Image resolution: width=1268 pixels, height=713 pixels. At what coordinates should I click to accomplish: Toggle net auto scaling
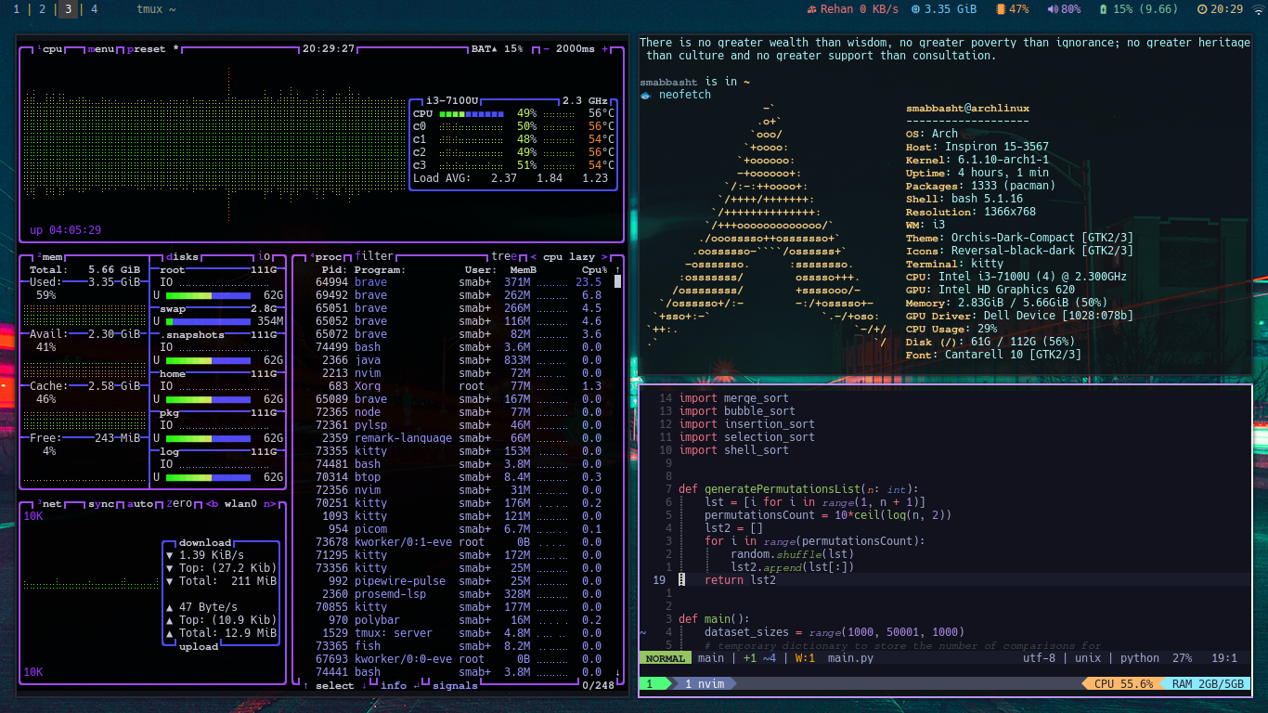pyautogui.click(x=141, y=503)
